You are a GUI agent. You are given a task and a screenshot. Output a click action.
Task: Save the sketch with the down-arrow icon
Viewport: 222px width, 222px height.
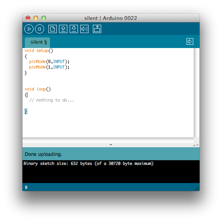(x=74, y=29)
